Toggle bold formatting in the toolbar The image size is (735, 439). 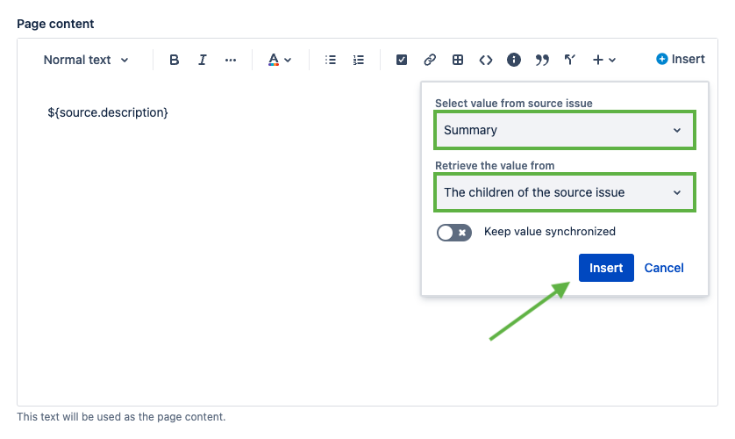coord(175,60)
